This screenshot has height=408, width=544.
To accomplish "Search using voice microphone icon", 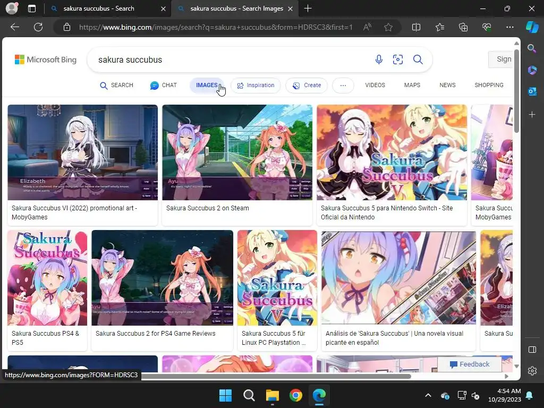I will coord(379,59).
